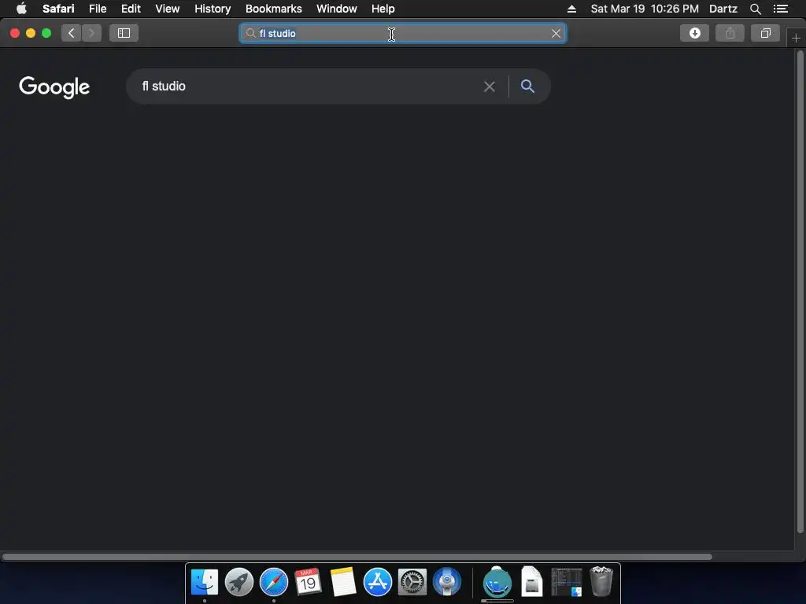
Task: Open the blue circular app in Dock
Action: [x=447, y=583]
